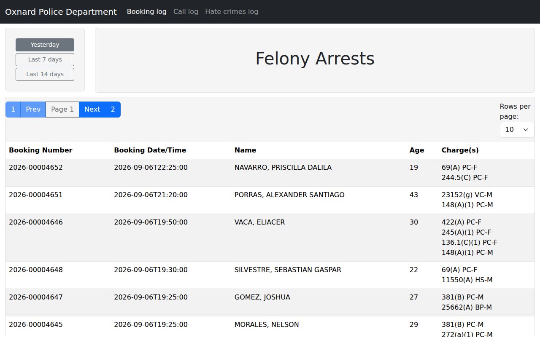
Task: Select booking number 2026-00004652
Action: tap(36, 168)
